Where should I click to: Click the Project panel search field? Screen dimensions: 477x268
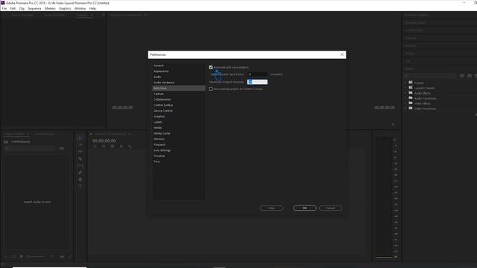pyautogui.click(x=30, y=148)
